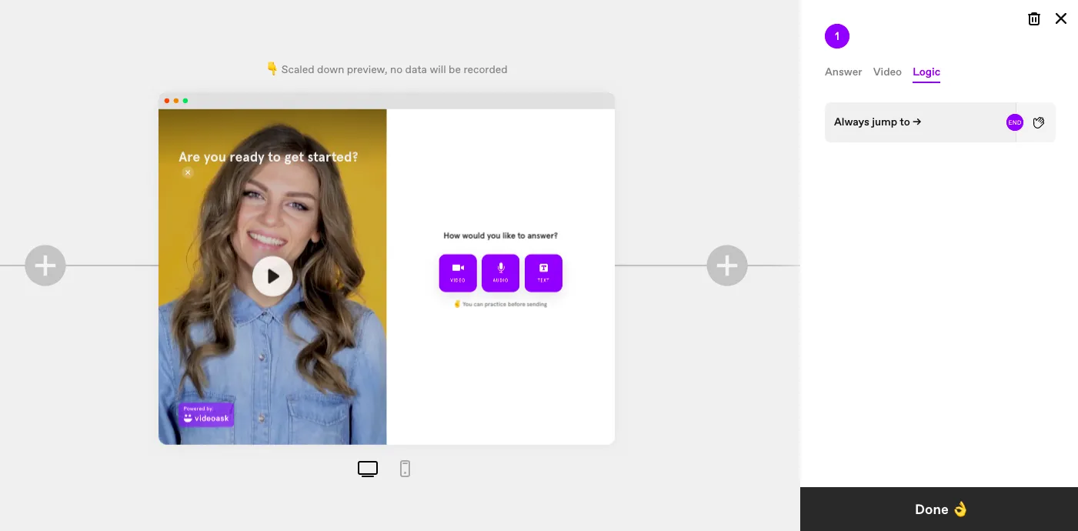Choose Audio answer option in preview
The width and height of the screenshot is (1078, 531).
click(501, 273)
